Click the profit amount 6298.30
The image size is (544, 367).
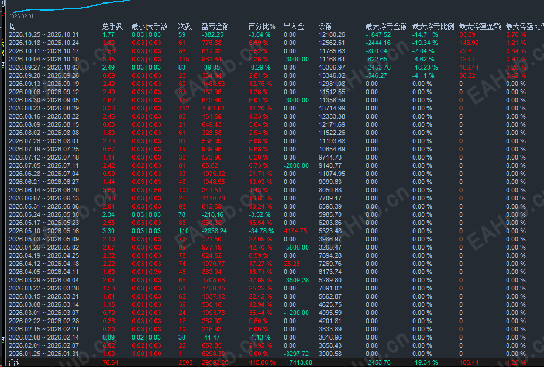pos(214,354)
